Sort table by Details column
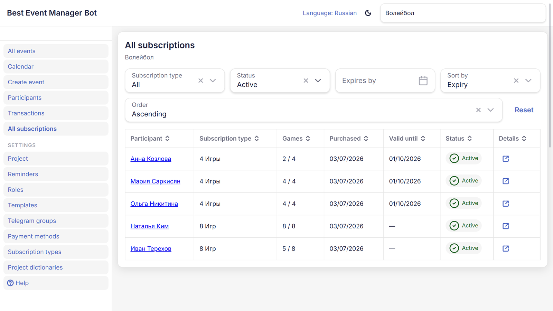Screen dimensions: 553x311 (x=524, y=139)
